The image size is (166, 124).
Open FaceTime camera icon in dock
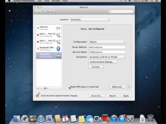point(98,119)
